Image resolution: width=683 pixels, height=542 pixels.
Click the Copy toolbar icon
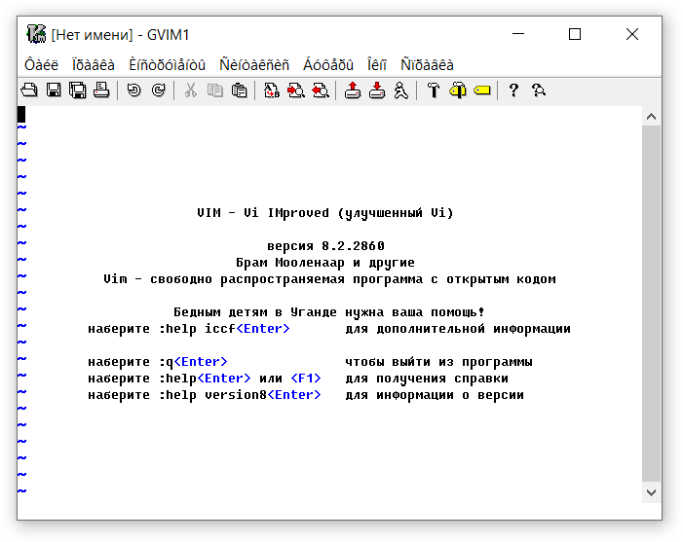coord(215,90)
